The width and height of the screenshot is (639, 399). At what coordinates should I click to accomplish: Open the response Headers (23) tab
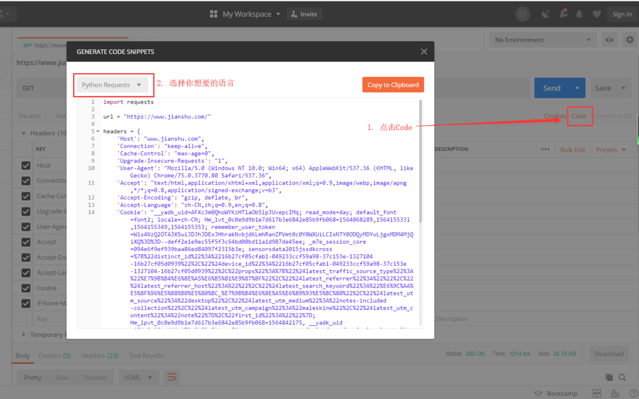click(99, 355)
